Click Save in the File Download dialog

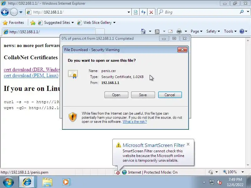(x=143, y=95)
